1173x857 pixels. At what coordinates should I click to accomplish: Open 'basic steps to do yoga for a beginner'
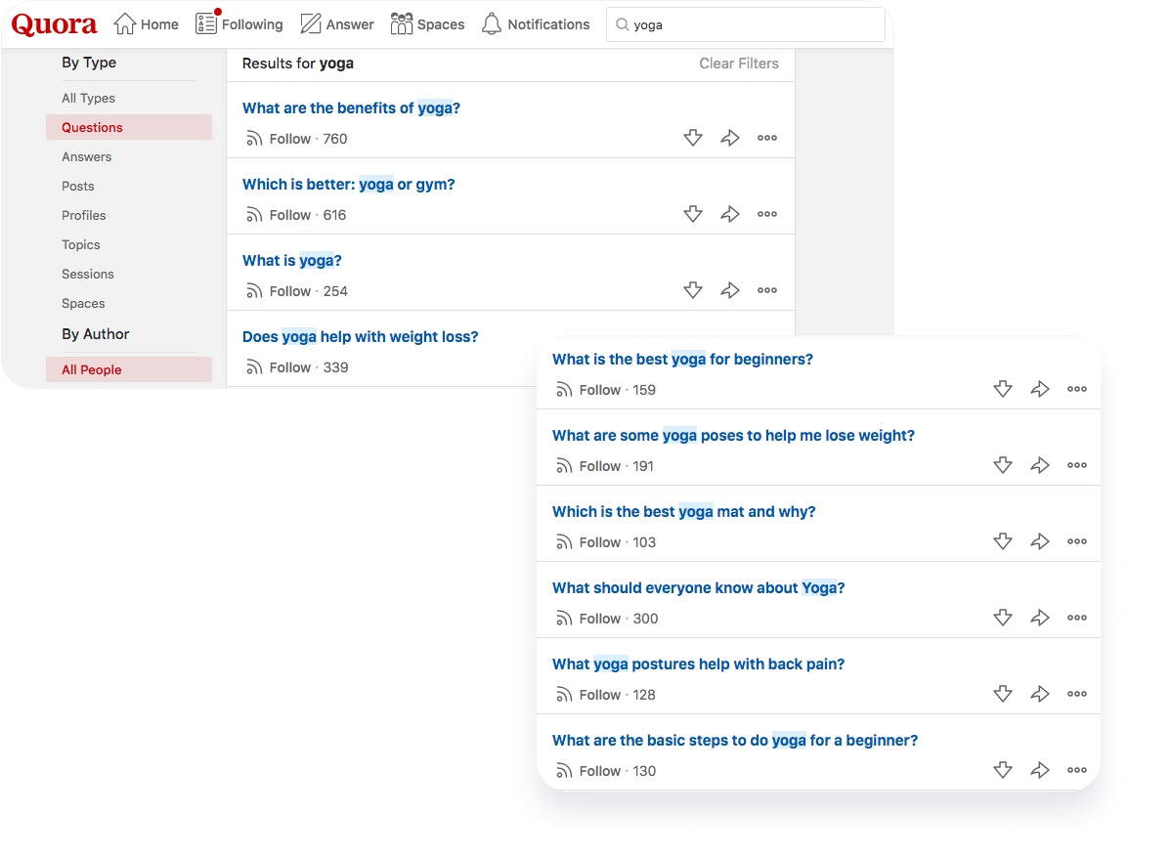coord(735,741)
